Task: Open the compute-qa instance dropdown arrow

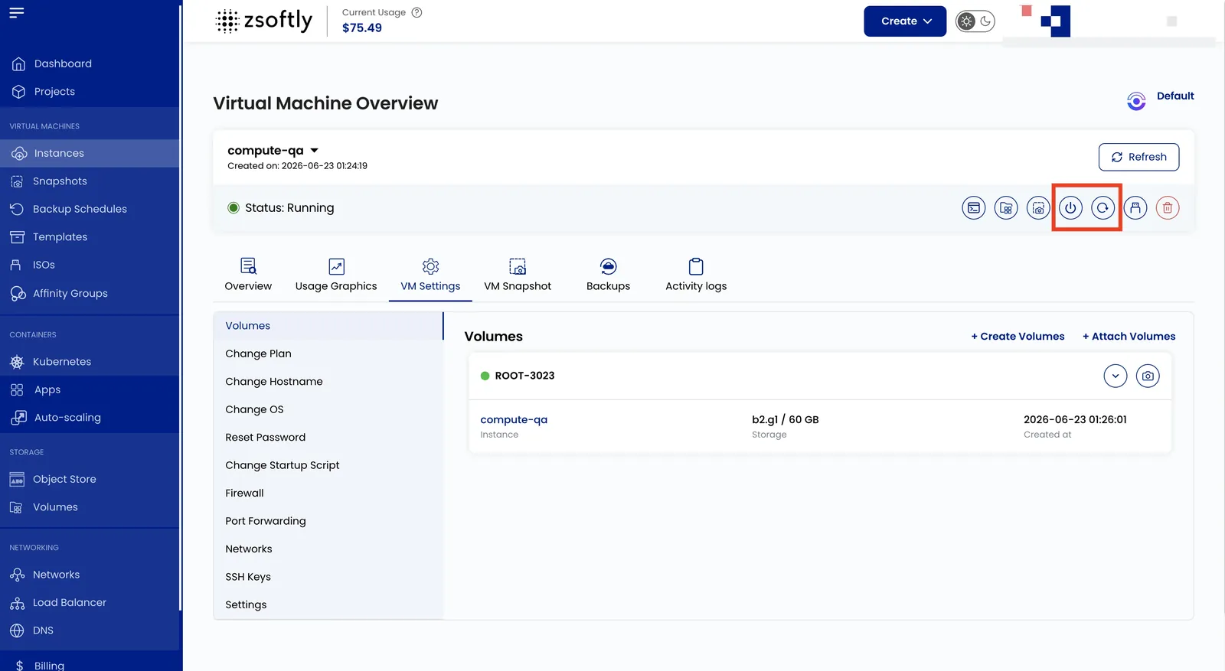Action: click(x=314, y=151)
